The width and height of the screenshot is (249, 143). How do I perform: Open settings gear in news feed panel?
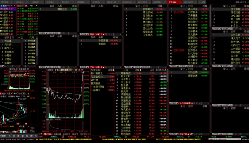26,6
